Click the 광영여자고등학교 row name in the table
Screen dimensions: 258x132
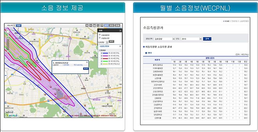(158, 82)
